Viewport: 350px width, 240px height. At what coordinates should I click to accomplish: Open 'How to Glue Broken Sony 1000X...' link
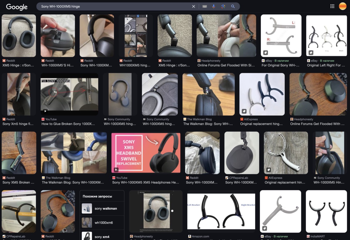(x=68, y=124)
